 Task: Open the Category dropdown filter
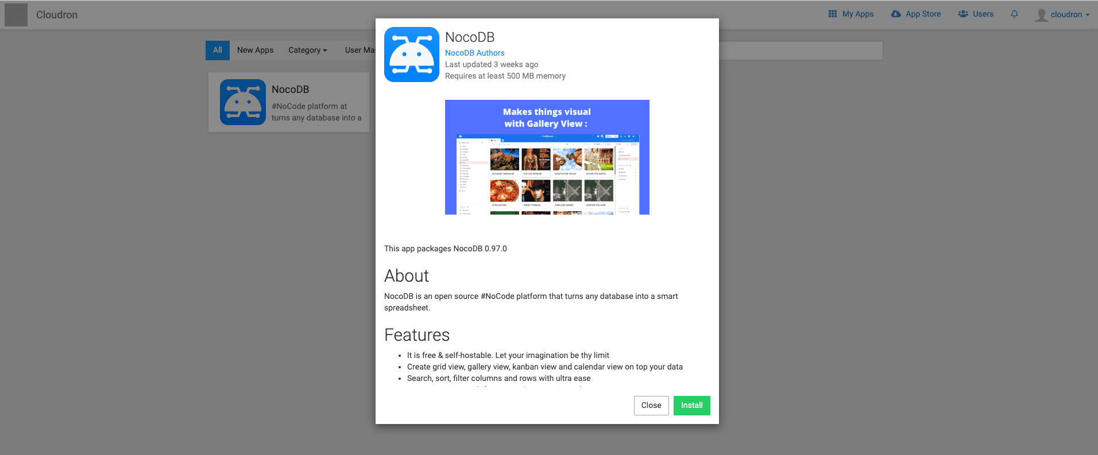(307, 50)
